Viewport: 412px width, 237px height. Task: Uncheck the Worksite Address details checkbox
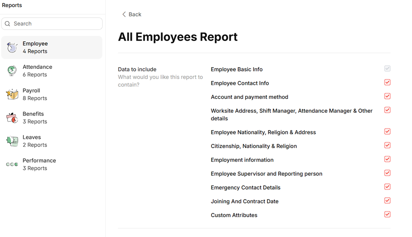387,110
